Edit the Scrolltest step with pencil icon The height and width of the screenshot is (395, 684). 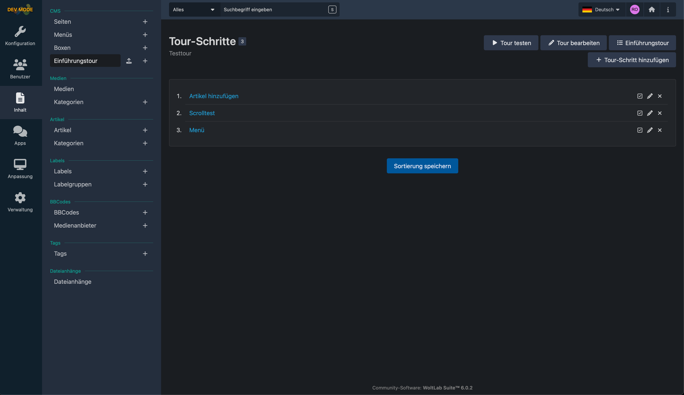pyautogui.click(x=650, y=113)
